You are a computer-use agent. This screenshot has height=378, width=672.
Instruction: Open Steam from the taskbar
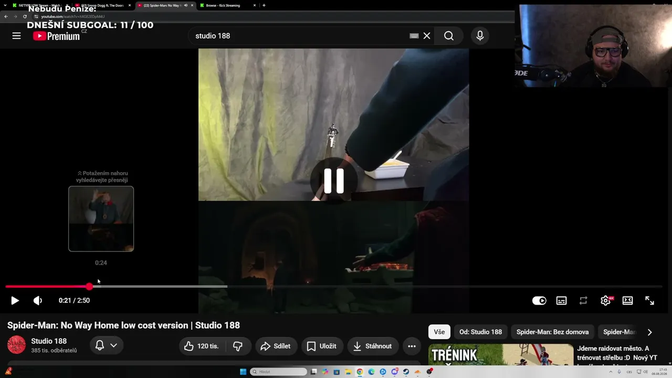(406, 372)
